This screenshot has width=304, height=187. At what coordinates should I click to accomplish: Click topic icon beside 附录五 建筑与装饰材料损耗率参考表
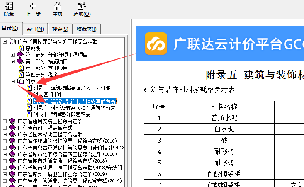click(x=29, y=101)
